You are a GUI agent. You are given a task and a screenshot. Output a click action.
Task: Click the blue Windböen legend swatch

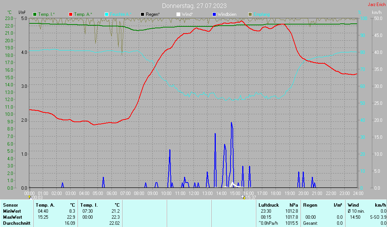click(x=214, y=14)
